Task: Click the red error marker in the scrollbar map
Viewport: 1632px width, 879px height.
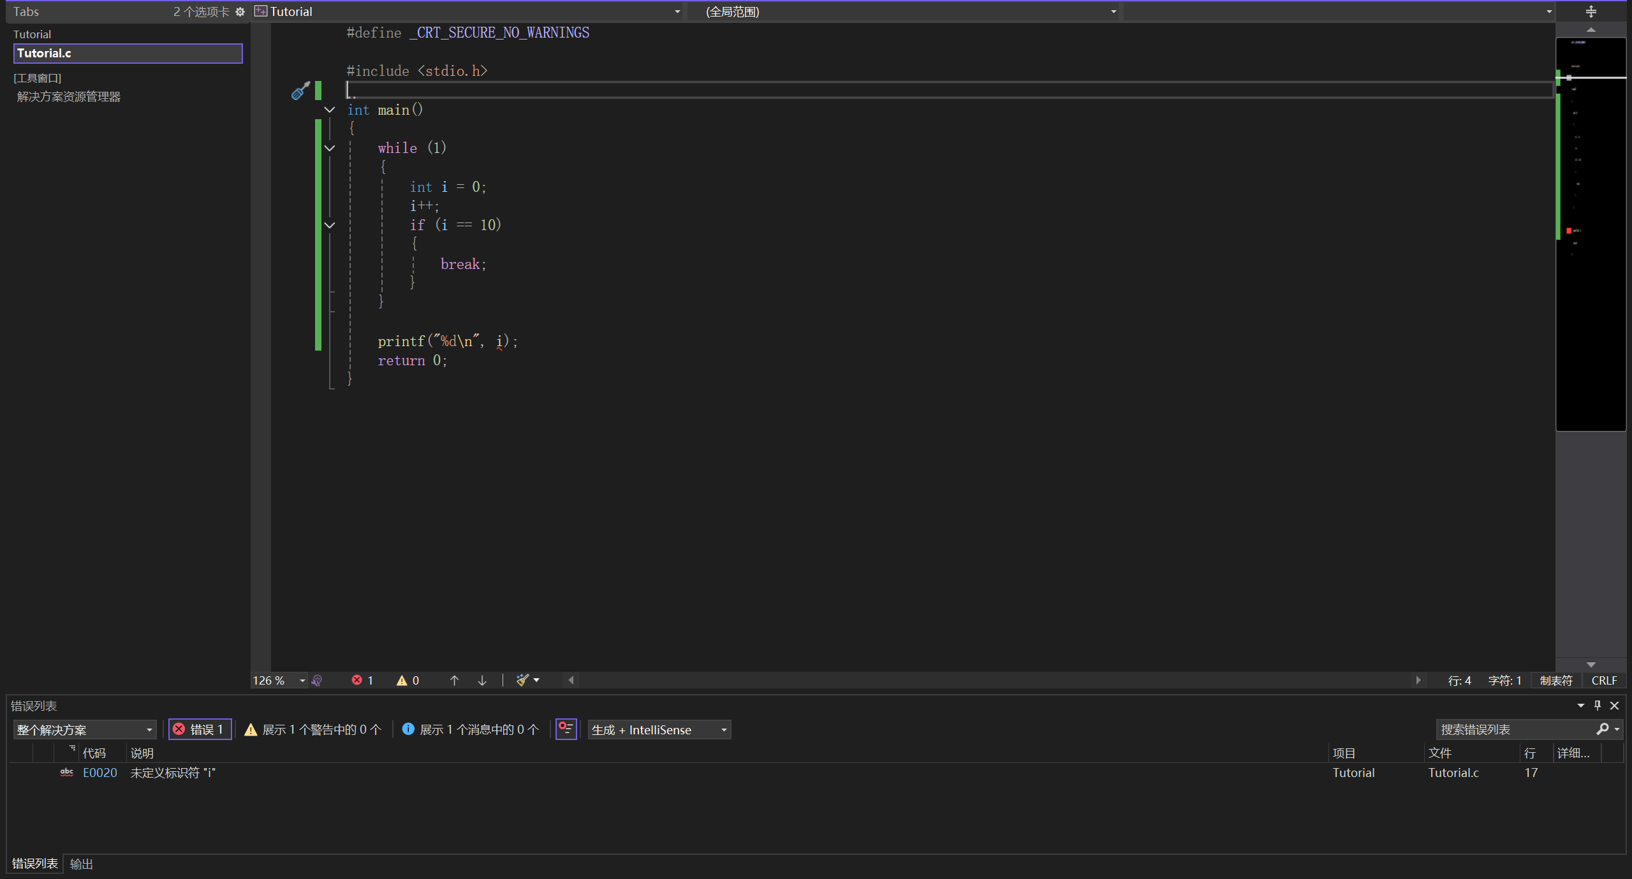Action: [x=1569, y=231]
